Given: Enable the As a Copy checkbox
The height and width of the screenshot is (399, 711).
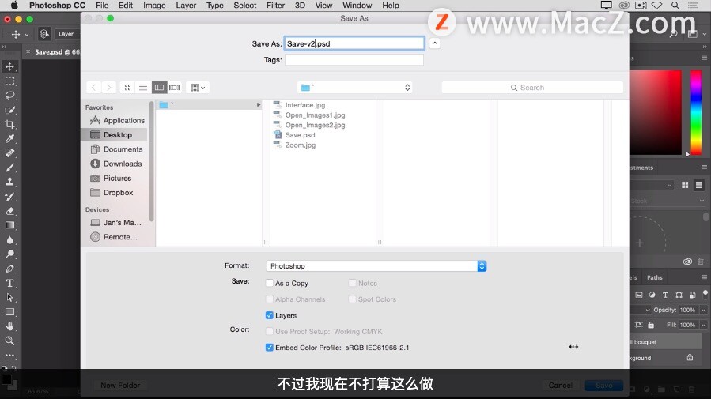Looking at the screenshot, I should 270,283.
